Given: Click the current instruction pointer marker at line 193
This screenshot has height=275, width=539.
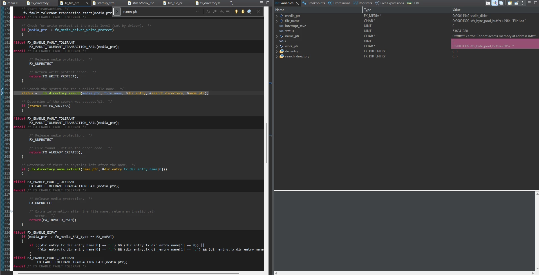Looking at the screenshot, I should click(2, 93).
